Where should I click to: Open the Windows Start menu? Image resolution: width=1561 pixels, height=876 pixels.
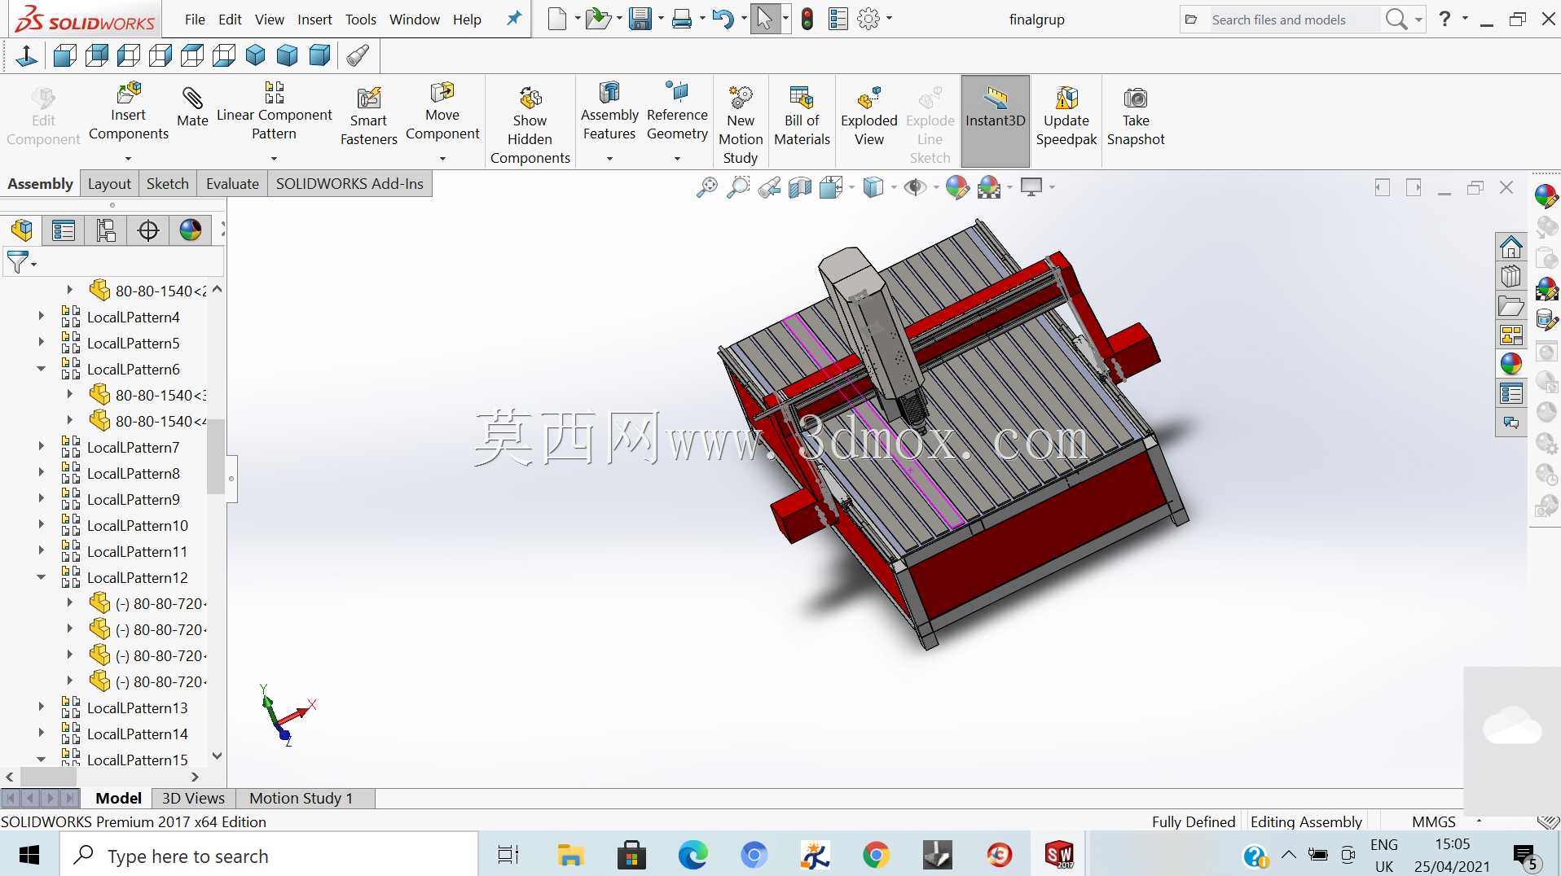29,856
